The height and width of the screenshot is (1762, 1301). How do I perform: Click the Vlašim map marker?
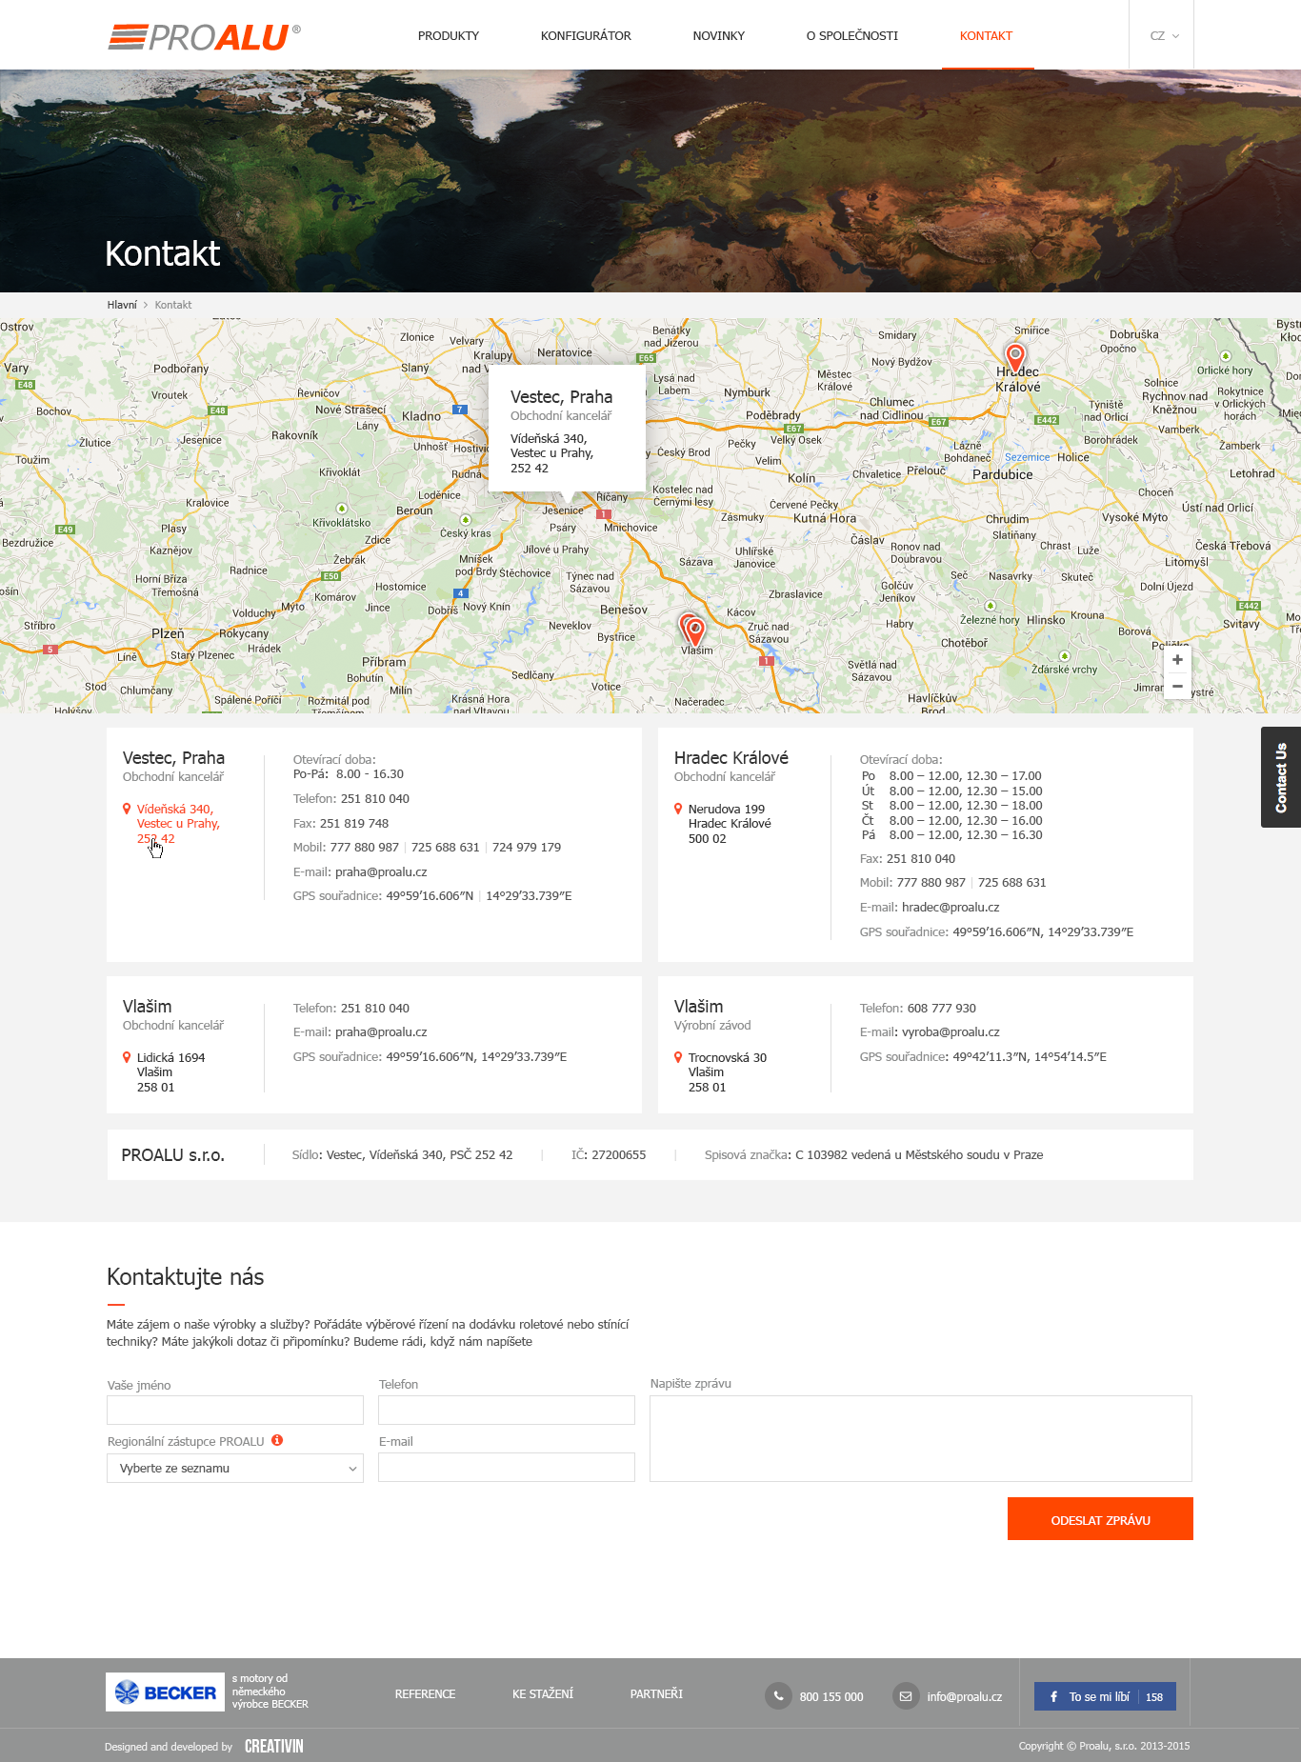point(694,630)
